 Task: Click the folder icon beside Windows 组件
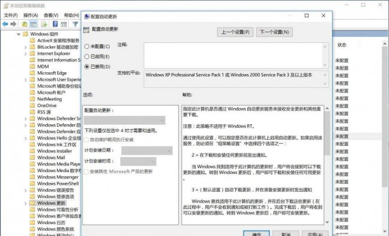25,34
